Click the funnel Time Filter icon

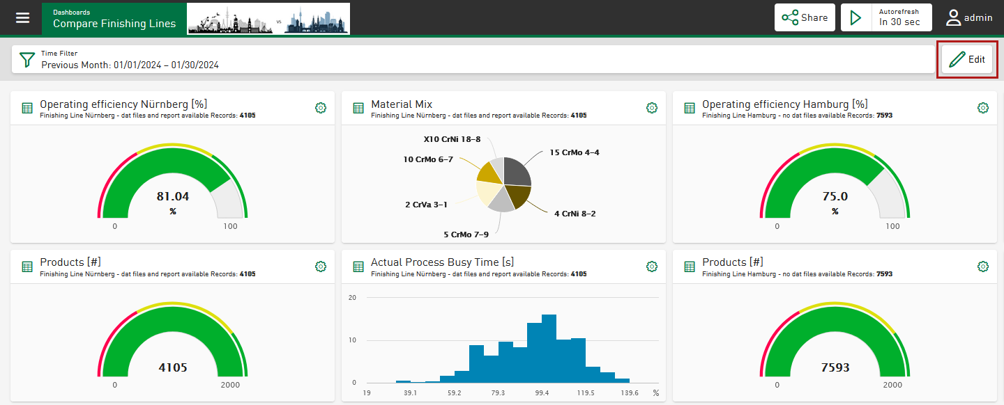click(x=27, y=60)
